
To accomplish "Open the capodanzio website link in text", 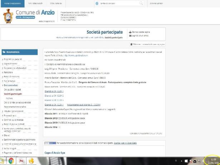I will (76, 55).
